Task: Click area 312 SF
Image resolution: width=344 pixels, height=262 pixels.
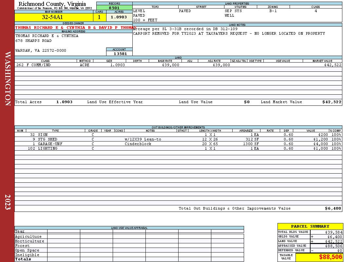Action: 252,139
